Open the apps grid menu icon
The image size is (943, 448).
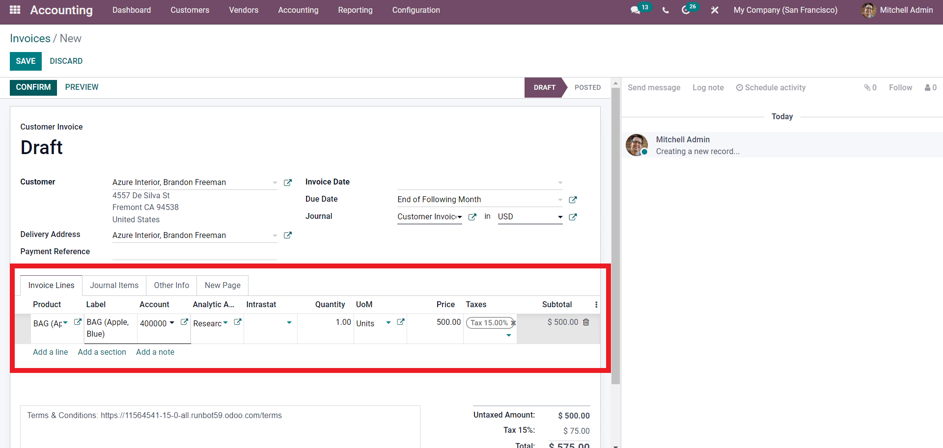(15, 10)
